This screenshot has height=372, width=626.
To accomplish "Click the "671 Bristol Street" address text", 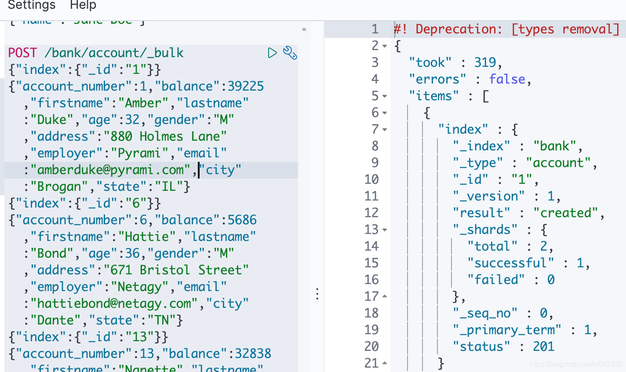I will click(176, 270).
